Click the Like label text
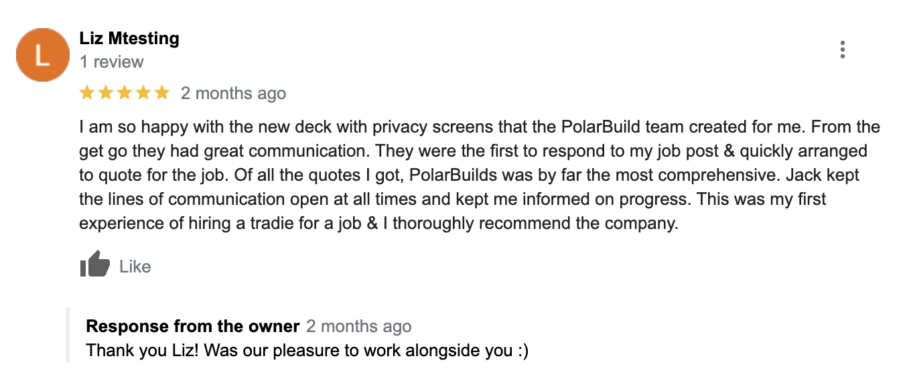Screen dimensions: 907x387 tap(135, 266)
